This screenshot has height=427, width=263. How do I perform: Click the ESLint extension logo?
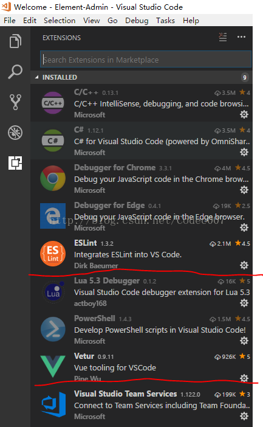click(x=53, y=254)
